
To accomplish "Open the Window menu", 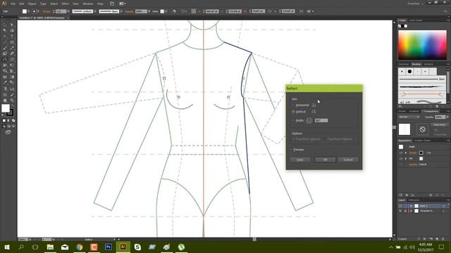I will [x=87, y=4].
